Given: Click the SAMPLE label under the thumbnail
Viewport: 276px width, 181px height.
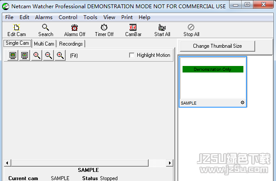Looking at the screenshot, I should click(189, 103).
